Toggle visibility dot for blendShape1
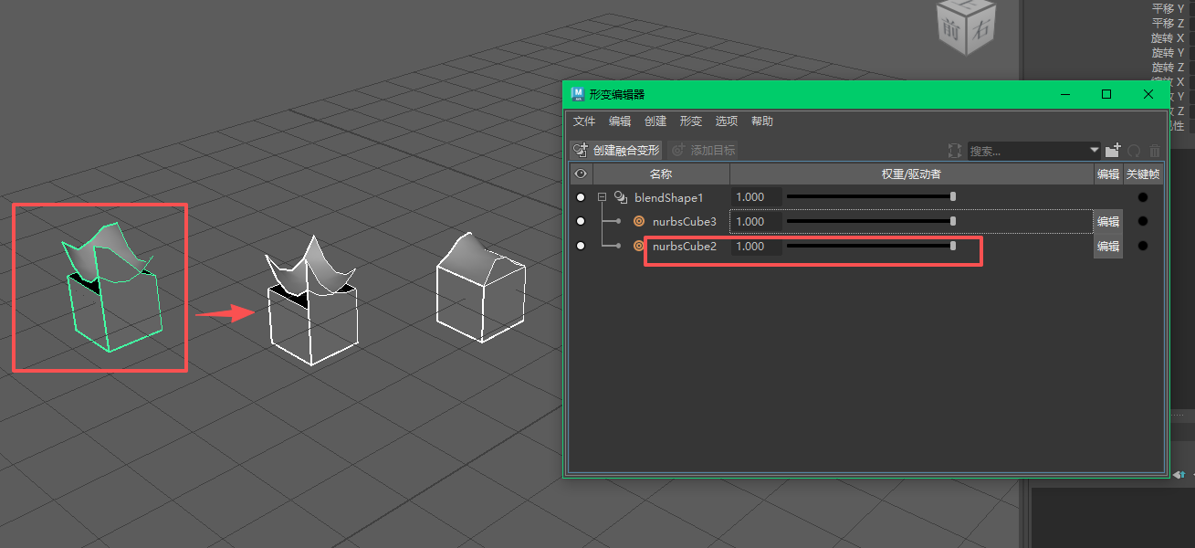 (581, 197)
